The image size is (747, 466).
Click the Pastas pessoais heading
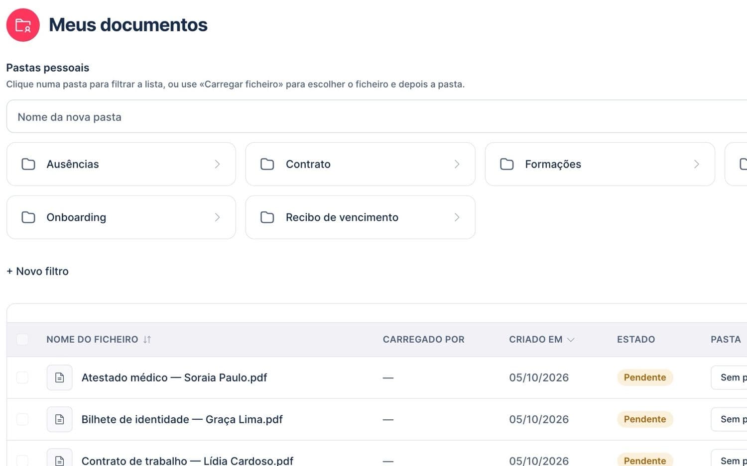48,68
